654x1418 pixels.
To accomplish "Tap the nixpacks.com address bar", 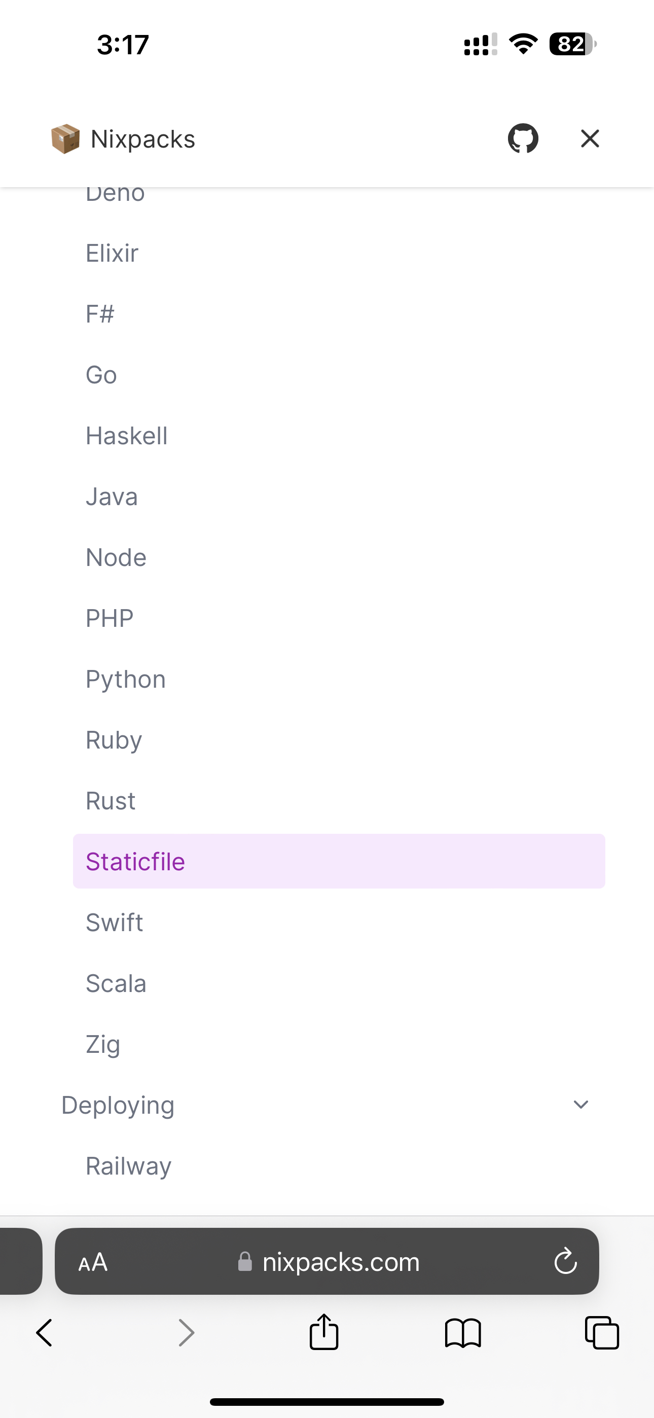I will pyautogui.click(x=340, y=1262).
